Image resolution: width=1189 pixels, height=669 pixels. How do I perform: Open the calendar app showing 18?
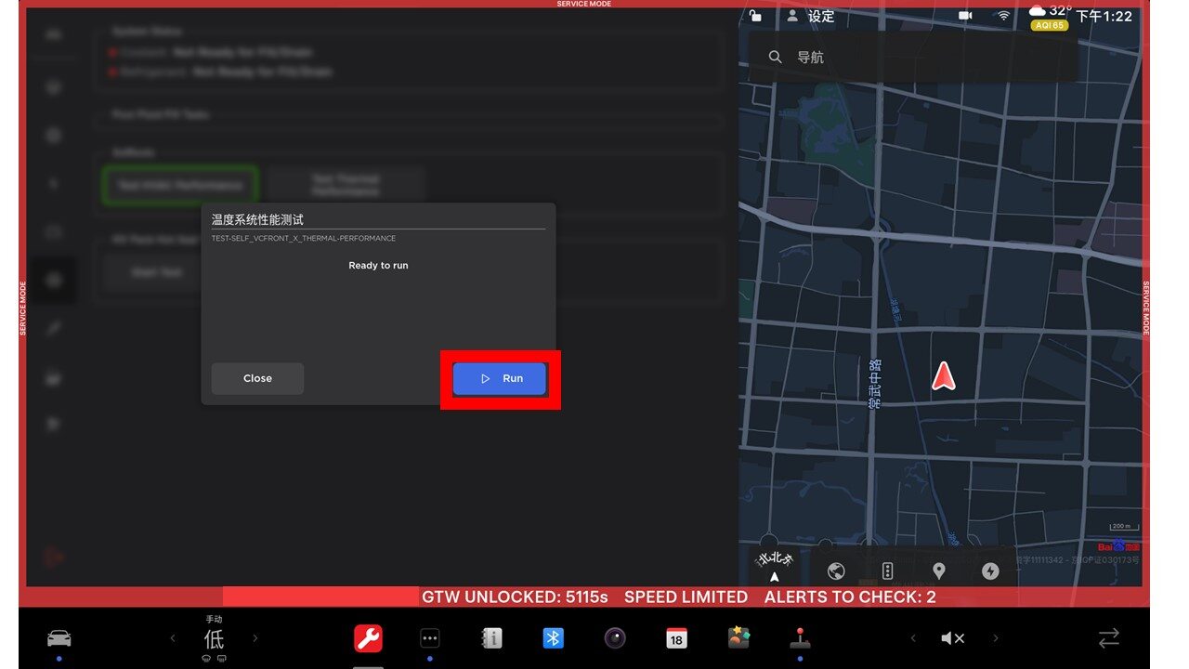(676, 638)
